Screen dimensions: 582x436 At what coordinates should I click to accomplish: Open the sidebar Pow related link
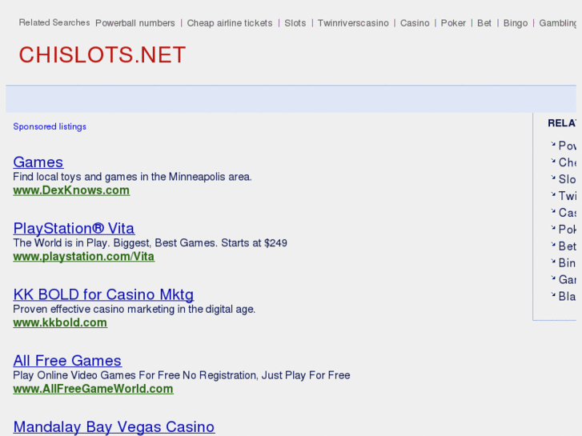(567, 146)
